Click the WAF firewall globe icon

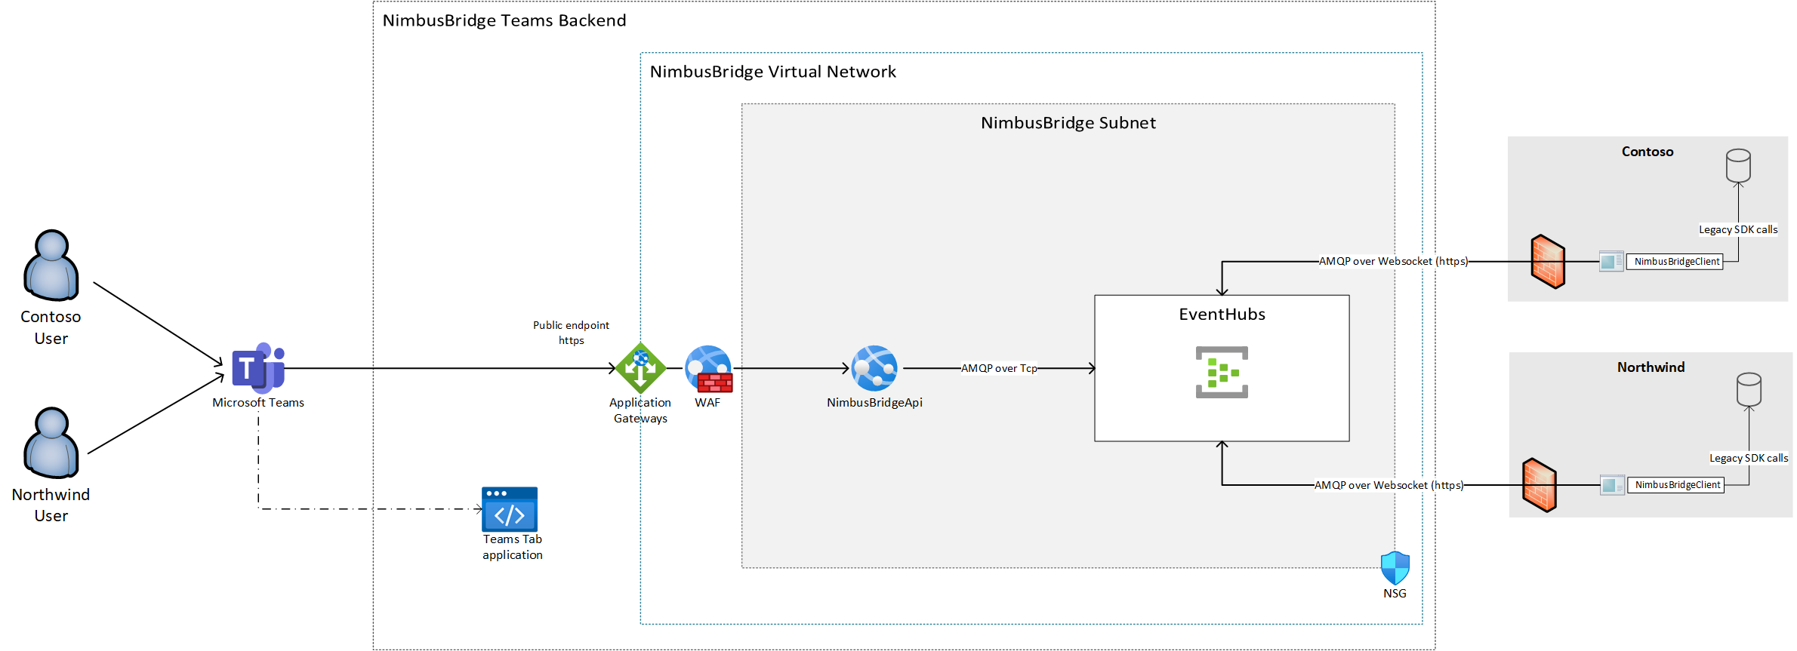709,369
